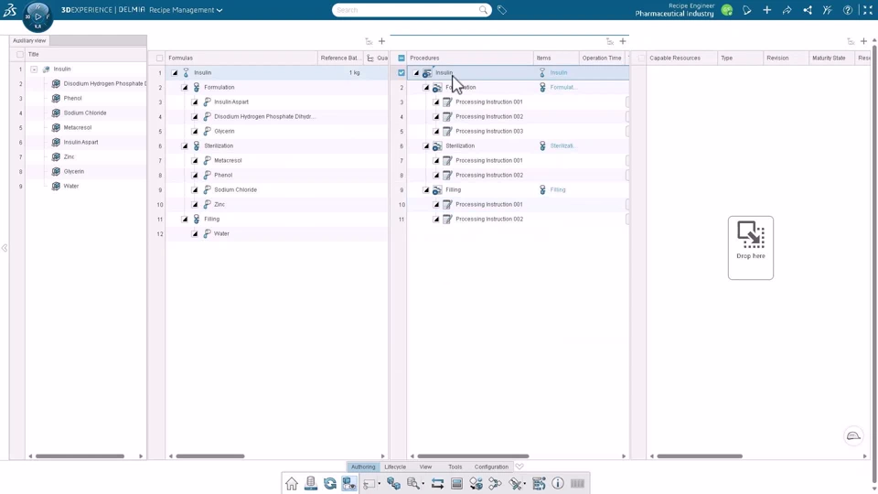
Task: Collapse Insulin row in Formulas tree
Action: coord(175,73)
